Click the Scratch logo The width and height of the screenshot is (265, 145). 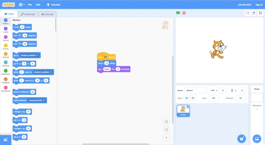[9, 5]
